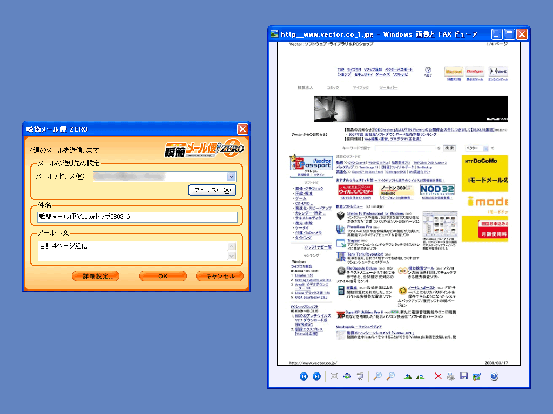553x414 pixels.
Task: Focus the メールアドレス input field
Action: [165, 177]
